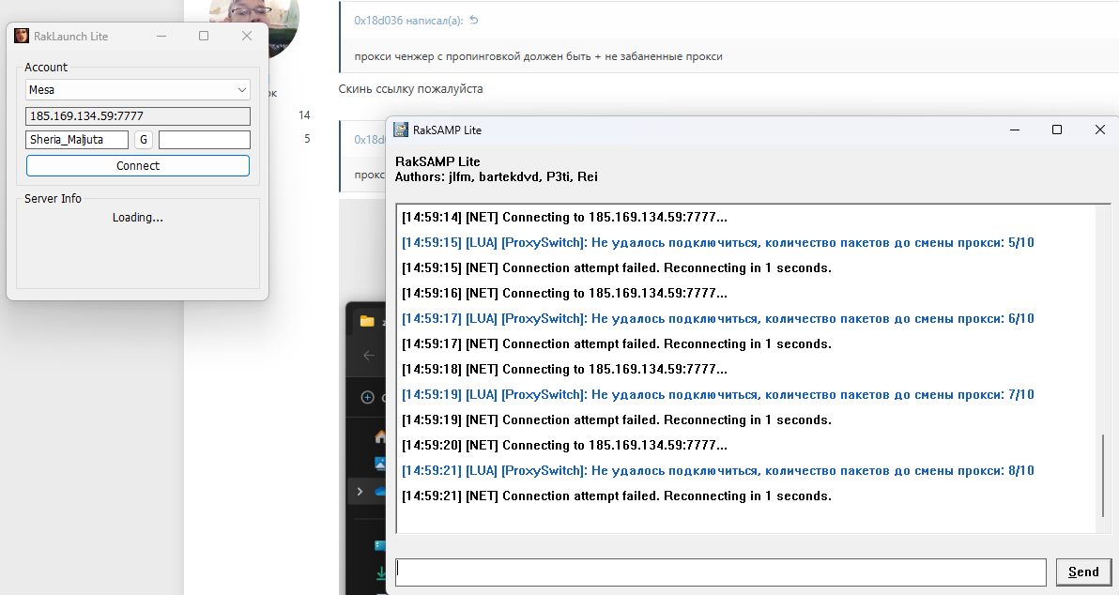Screen dimensions: 1119x595
Task: Open the Account dropdown showing Mesa
Action: point(138,90)
